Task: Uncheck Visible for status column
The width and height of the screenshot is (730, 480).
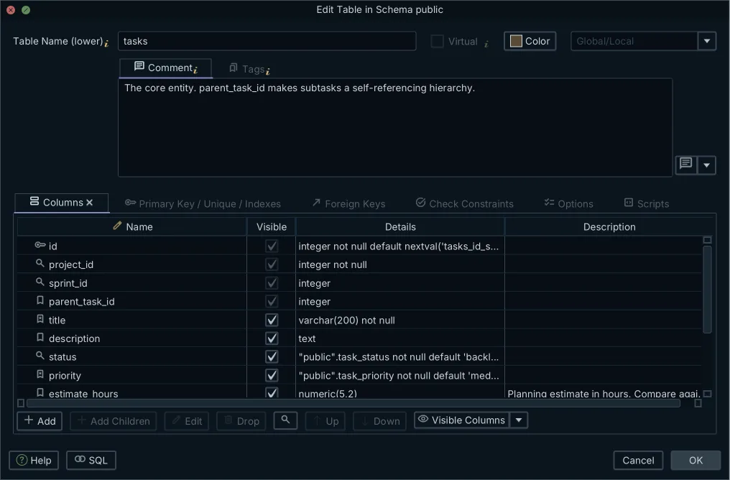Action: pos(272,356)
